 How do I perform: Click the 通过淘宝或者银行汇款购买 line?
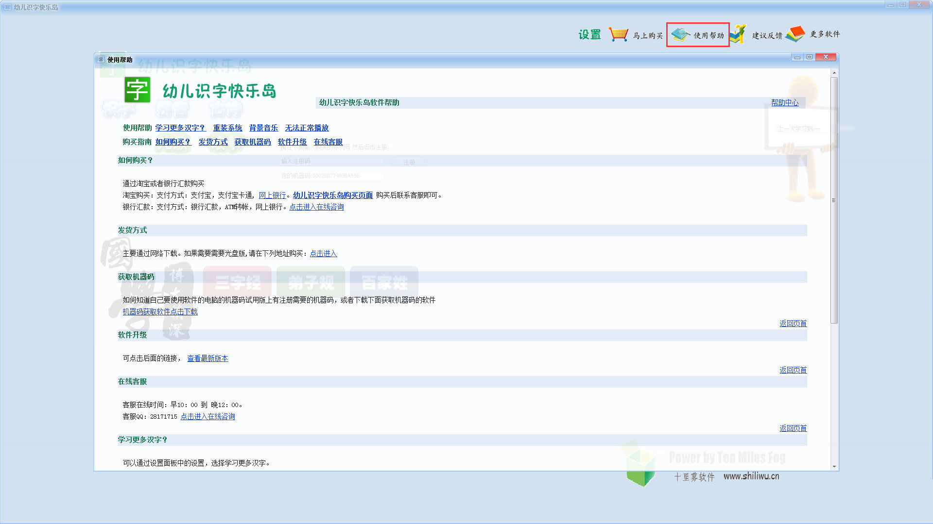coord(163,183)
